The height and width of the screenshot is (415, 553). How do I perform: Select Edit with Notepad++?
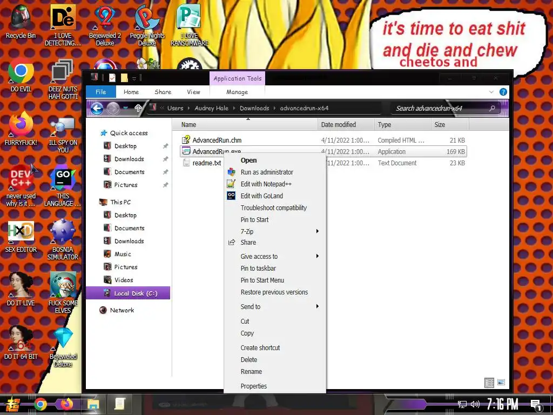pyautogui.click(x=275, y=184)
